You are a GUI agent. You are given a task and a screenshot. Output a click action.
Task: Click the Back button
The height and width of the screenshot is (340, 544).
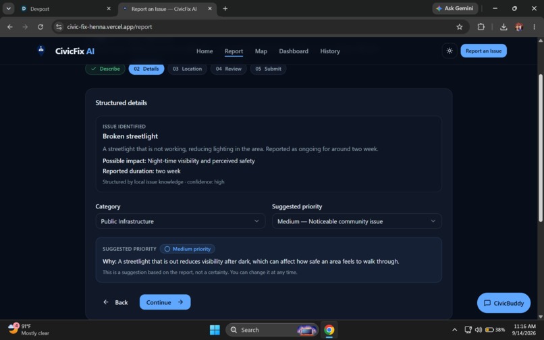click(x=115, y=302)
